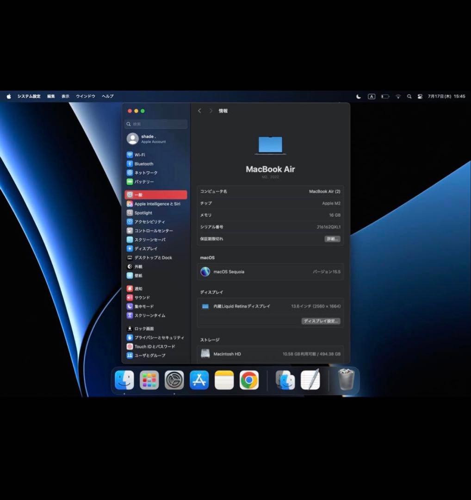The image size is (471, 500).
Task: Open ディスプレイ settings in sidebar
Action: point(146,249)
